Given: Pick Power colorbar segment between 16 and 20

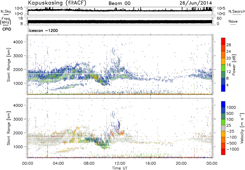Looking at the screenshot, I should click(x=223, y=61).
